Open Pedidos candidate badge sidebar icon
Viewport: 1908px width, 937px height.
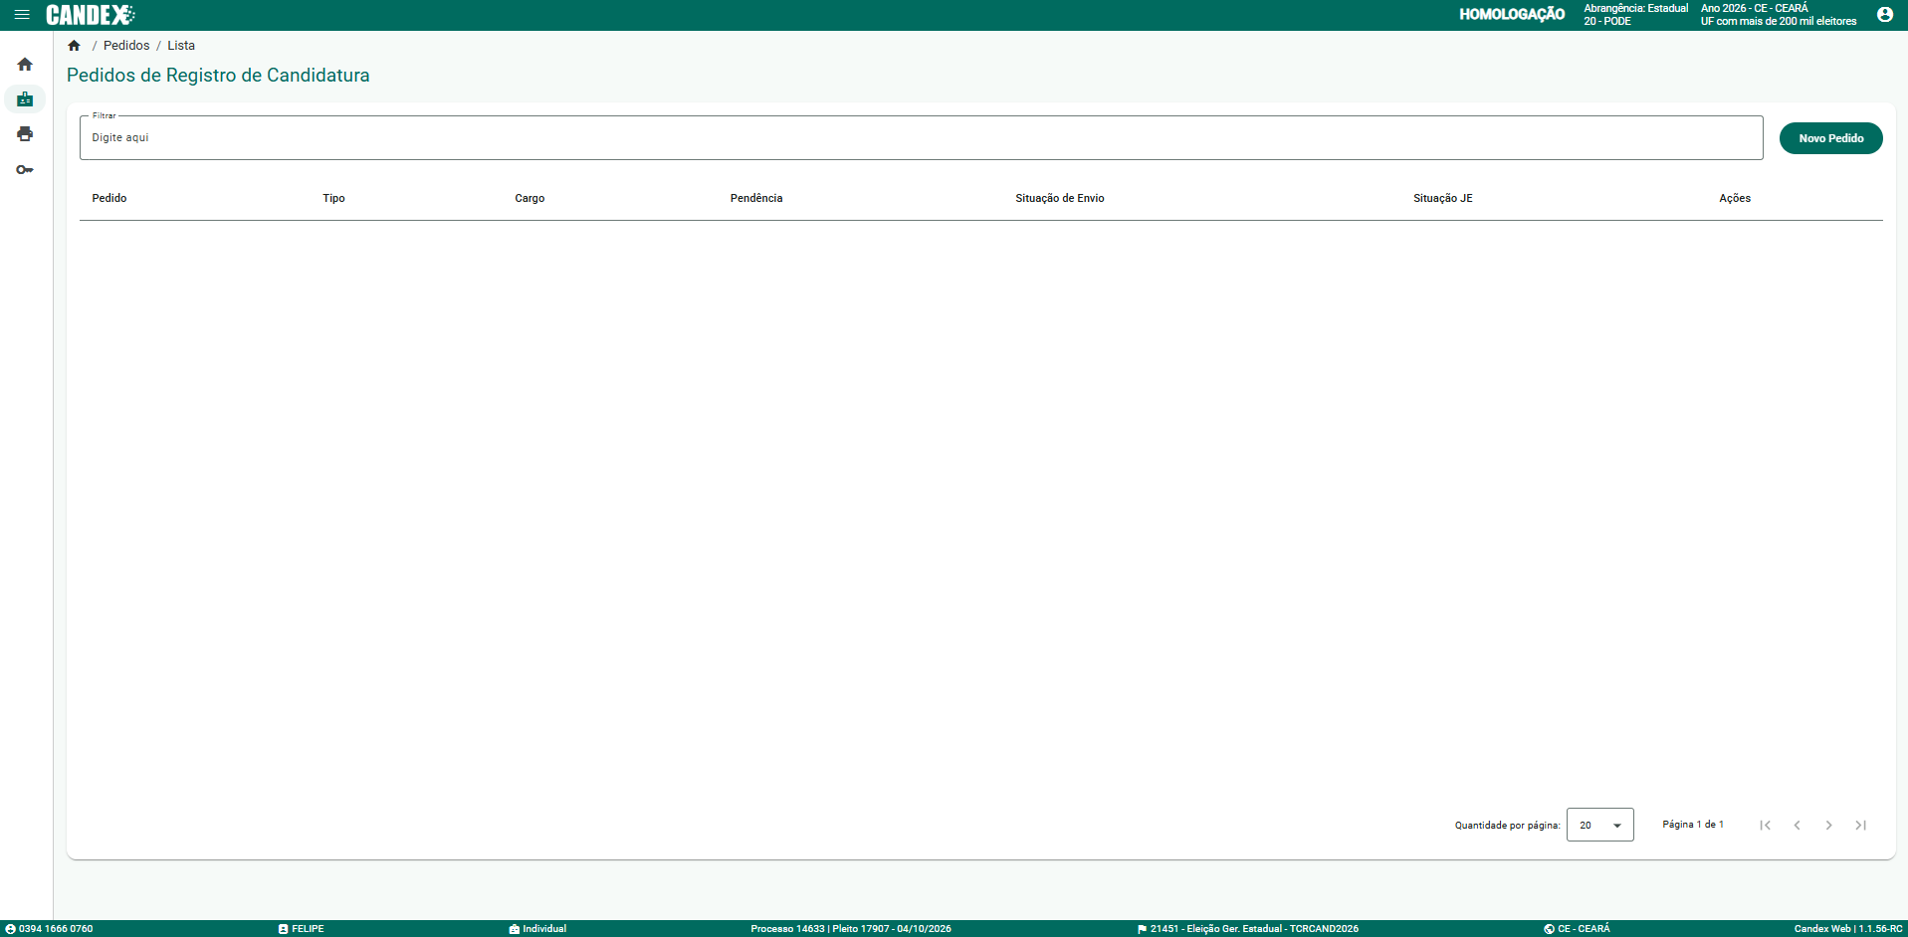25,99
